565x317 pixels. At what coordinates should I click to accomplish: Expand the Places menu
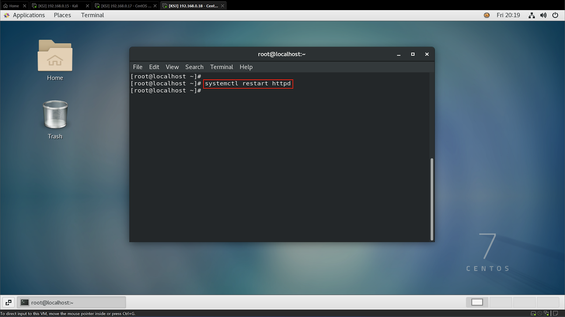point(62,15)
